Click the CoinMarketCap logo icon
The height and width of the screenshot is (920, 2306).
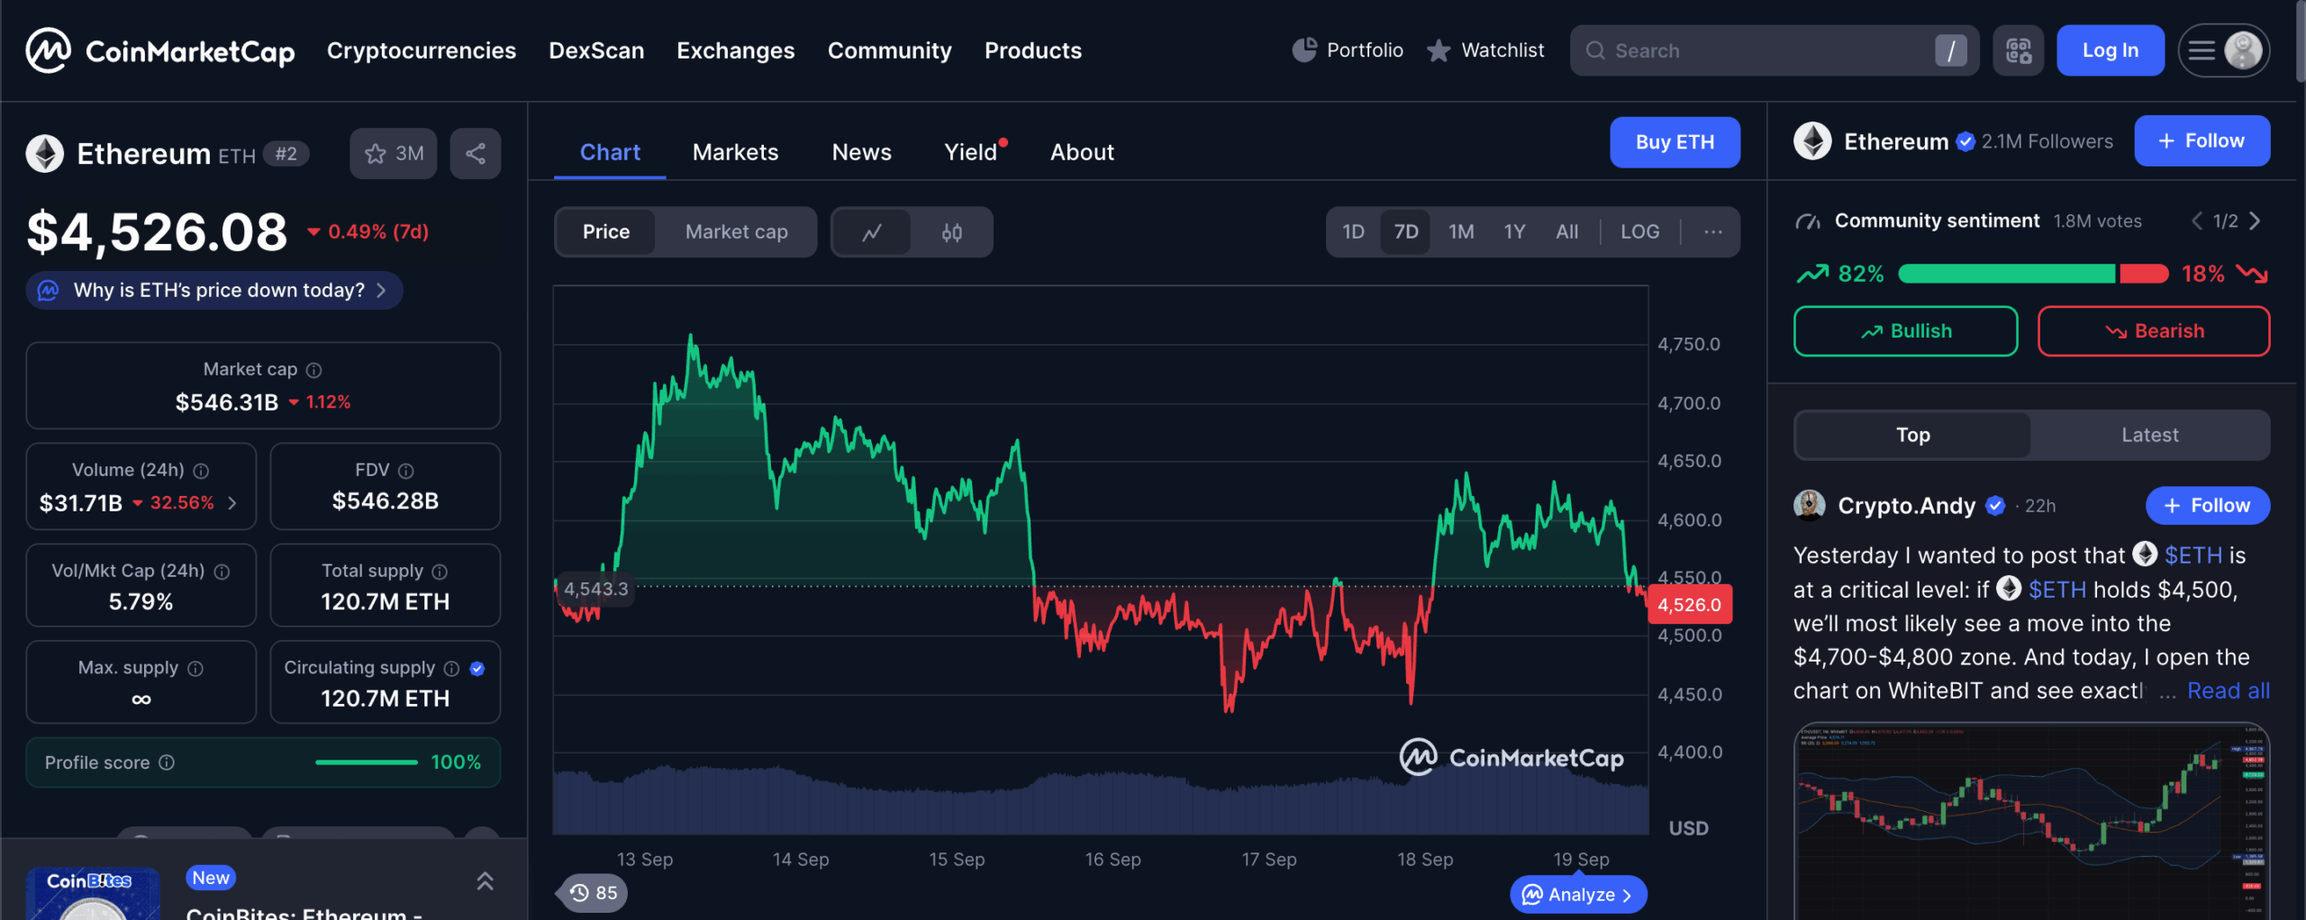[x=49, y=50]
